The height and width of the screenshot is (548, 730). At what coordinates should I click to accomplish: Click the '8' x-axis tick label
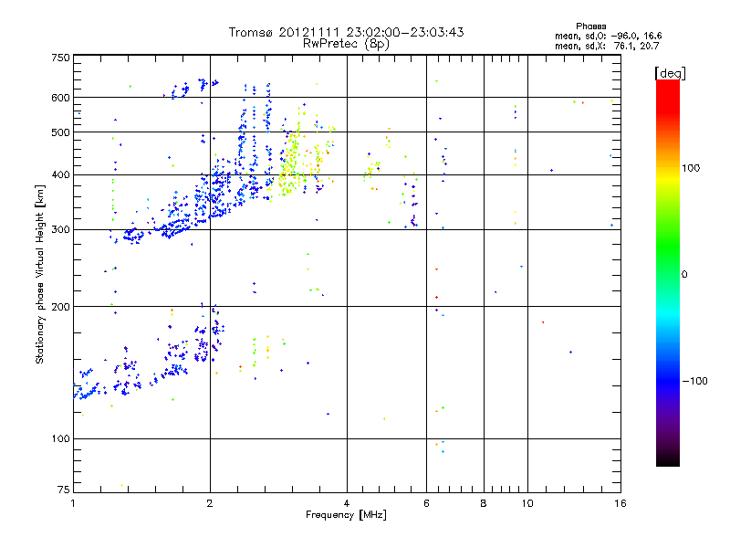[484, 503]
